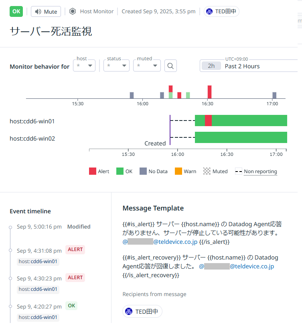The image size is (302, 327).
Task: Click the TED田中 avatar in header
Action: pyautogui.click(x=209, y=12)
